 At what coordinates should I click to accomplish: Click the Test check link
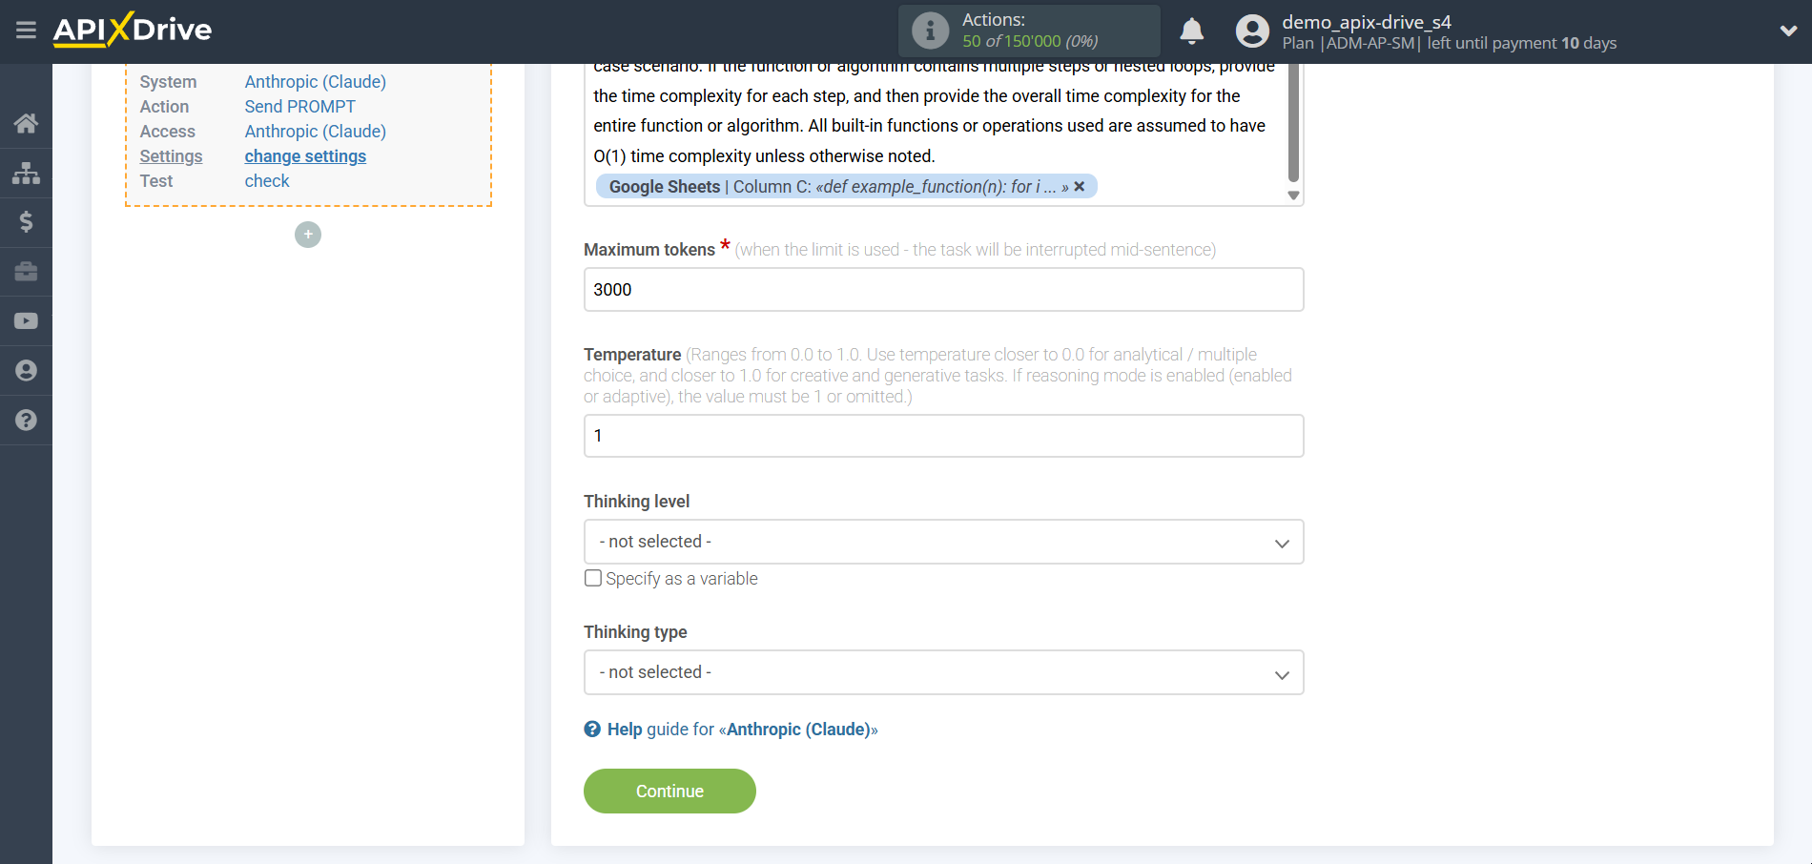(267, 181)
